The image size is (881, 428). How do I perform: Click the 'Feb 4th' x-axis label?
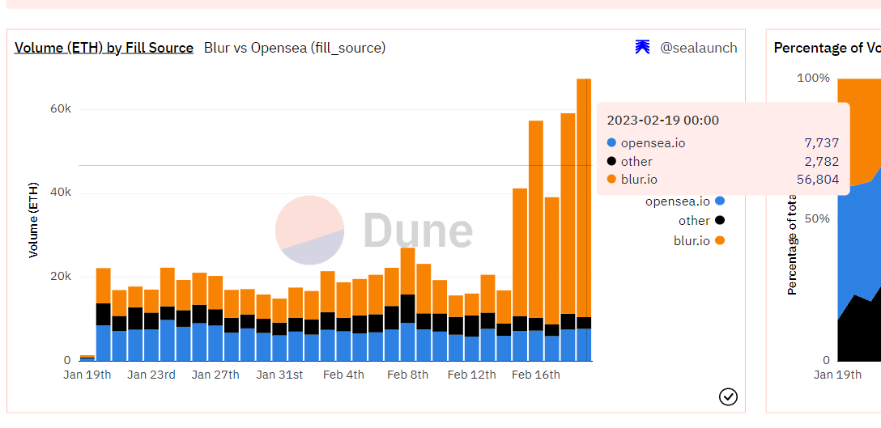pos(343,375)
